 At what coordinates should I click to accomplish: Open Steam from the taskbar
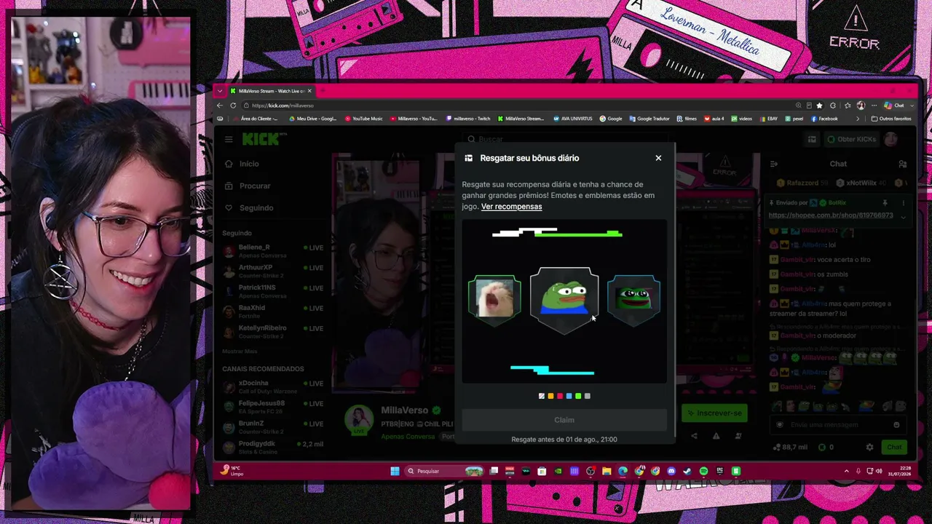687,471
